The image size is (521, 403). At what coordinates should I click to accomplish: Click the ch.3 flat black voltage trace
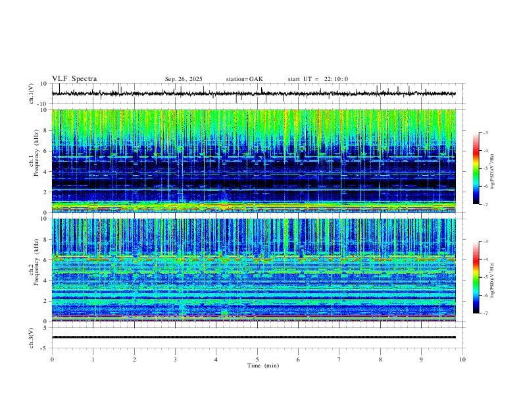(253, 337)
